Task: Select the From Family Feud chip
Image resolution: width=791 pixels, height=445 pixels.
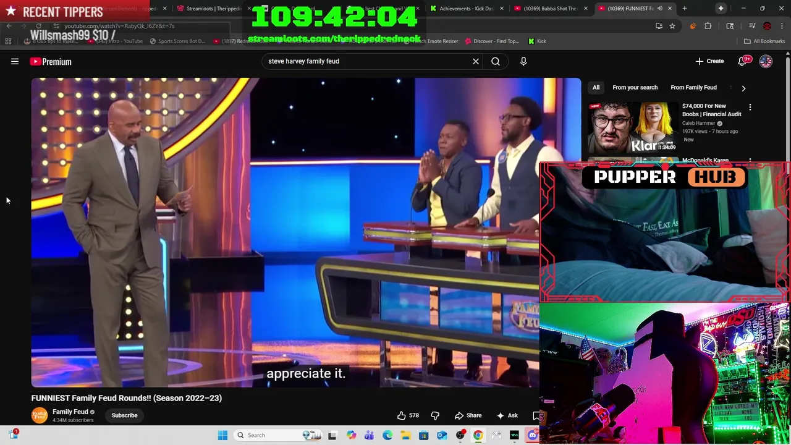Action: click(x=693, y=88)
